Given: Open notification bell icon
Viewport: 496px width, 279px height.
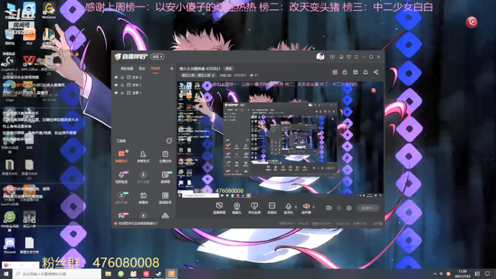Looking at the screenshot, I should [365, 72].
